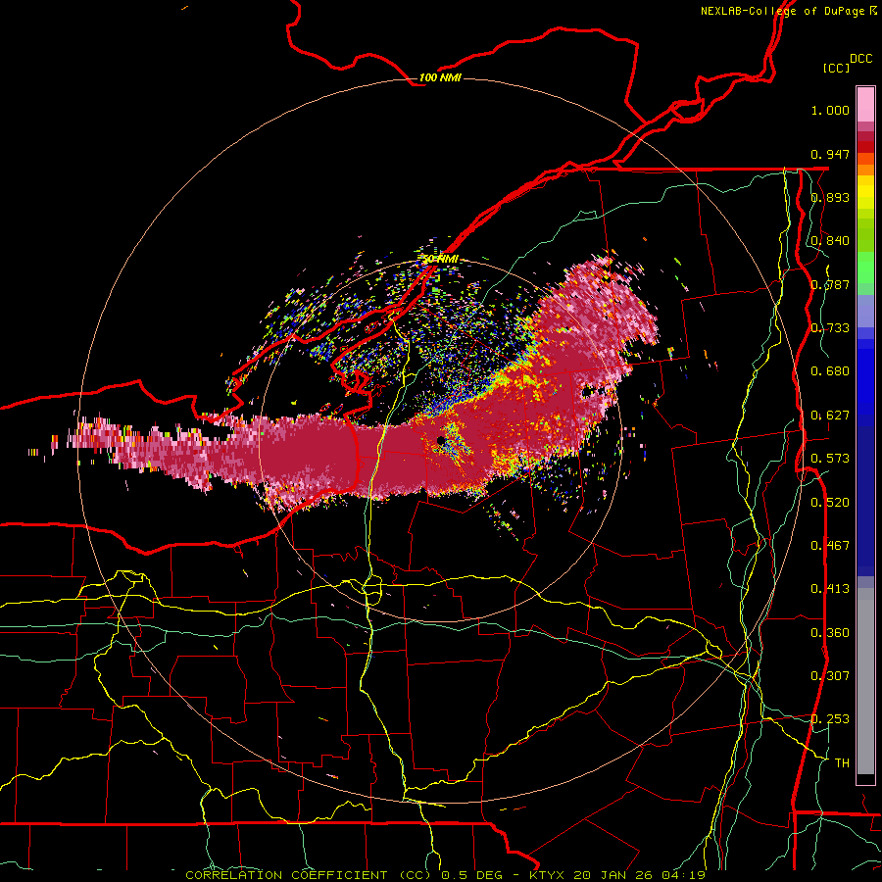Pick the light pink top color scale segment
The image size is (882, 882).
pyautogui.click(x=865, y=105)
